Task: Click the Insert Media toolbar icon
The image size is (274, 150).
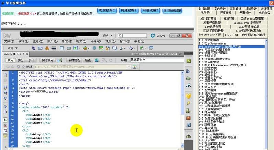Action: pos(85,48)
